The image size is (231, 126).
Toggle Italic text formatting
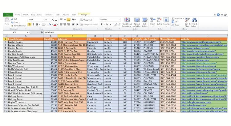pyautogui.click(x=33, y=24)
